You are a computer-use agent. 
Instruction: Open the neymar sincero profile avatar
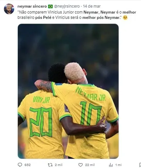pos(9,9)
